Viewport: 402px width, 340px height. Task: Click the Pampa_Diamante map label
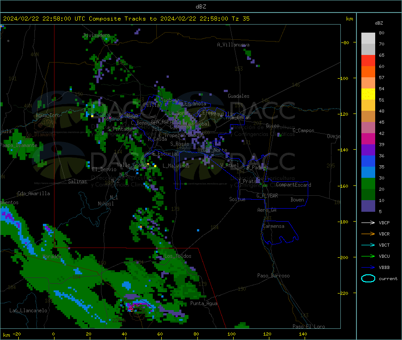18,145
